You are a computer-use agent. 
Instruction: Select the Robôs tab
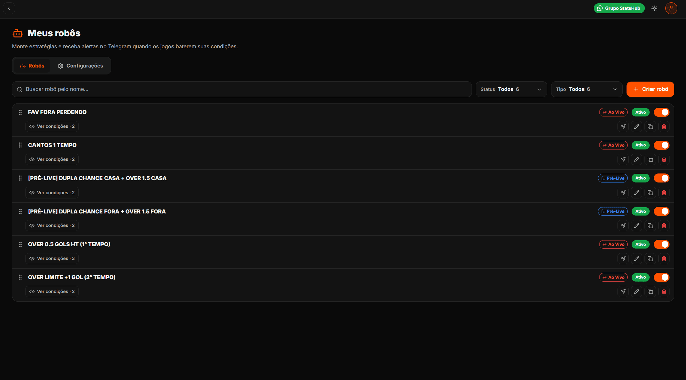point(32,66)
